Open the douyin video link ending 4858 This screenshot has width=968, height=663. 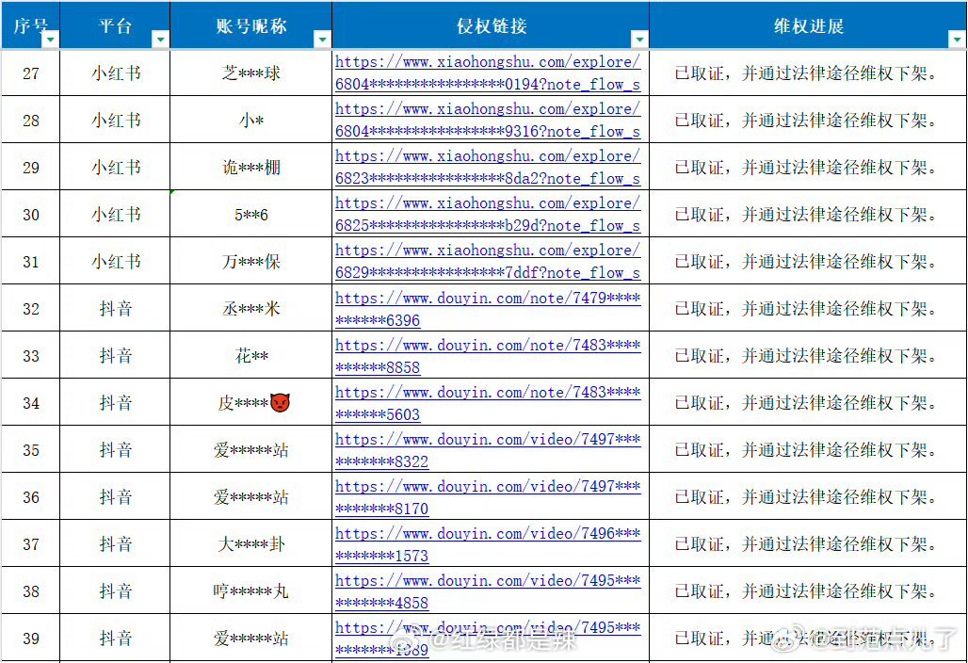tap(488, 591)
